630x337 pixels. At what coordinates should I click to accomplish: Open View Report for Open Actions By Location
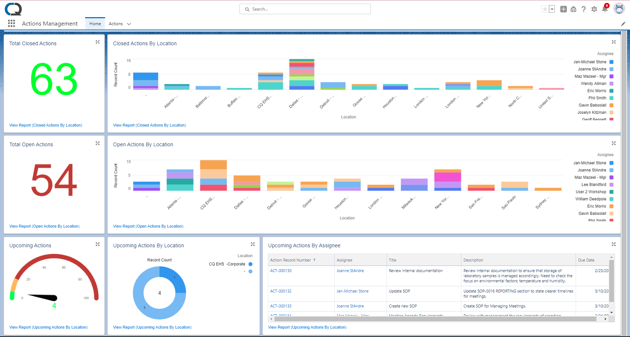[148, 226]
